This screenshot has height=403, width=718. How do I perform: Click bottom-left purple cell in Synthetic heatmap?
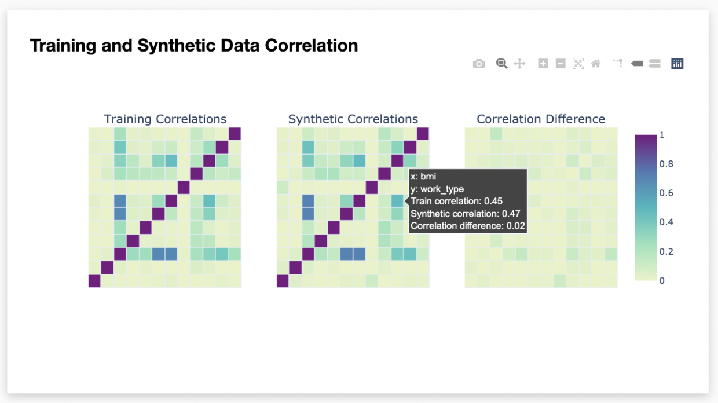283,281
